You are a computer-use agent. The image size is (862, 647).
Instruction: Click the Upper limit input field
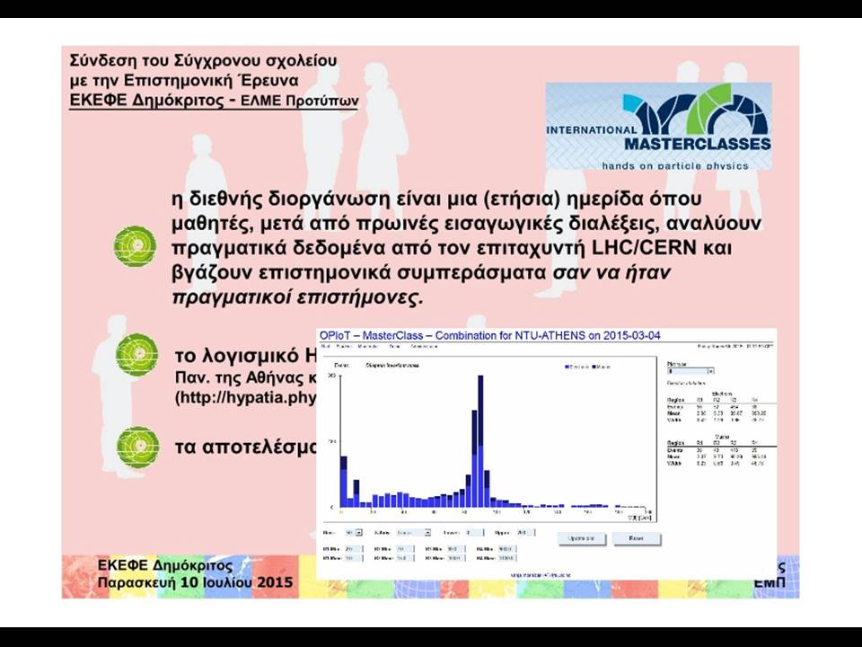pyautogui.click(x=526, y=533)
